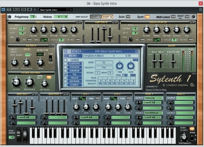Open the host toolbar dropdown at far right
This screenshot has height=147, width=204.
(x=201, y=10)
